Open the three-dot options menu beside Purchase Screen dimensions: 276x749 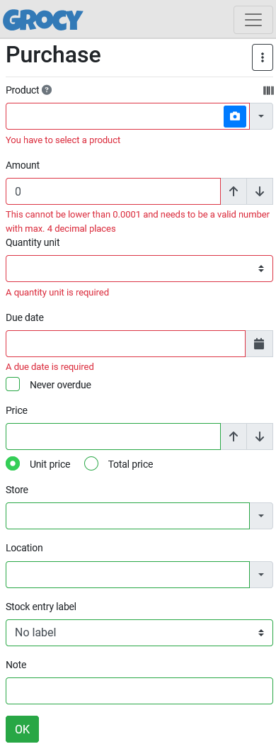(x=263, y=57)
